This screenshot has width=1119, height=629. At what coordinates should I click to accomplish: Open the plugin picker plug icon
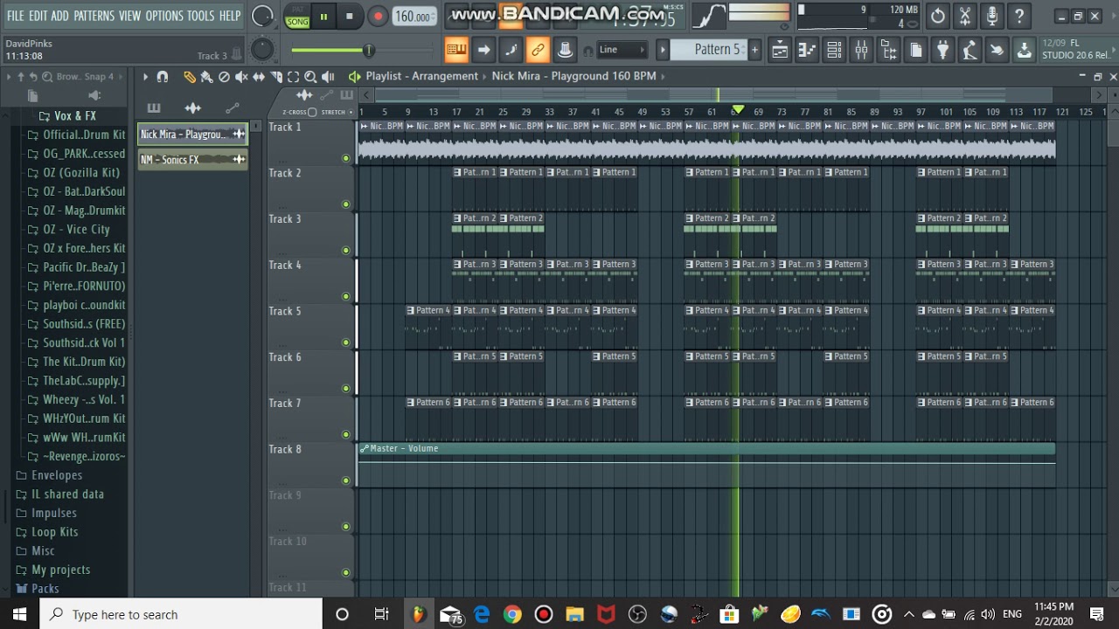[x=942, y=51]
